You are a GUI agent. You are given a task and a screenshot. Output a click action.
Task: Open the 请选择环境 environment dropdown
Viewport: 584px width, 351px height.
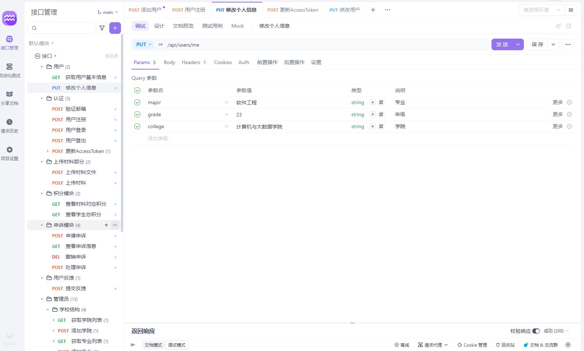(x=542, y=10)
